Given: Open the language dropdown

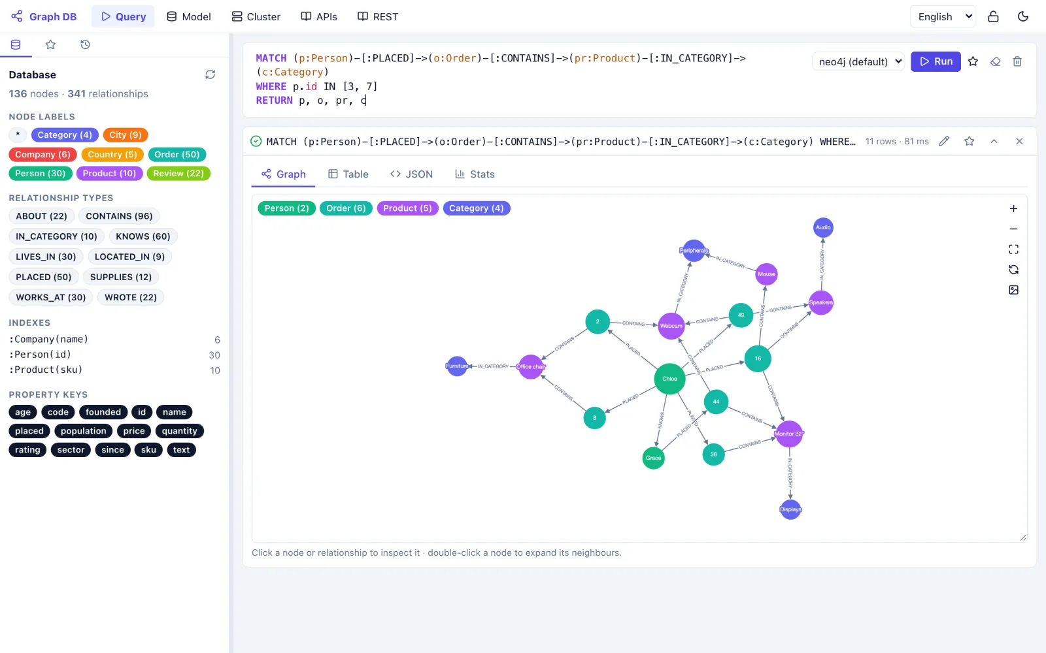Looking at the screenshot, I should tap(943, 16).
